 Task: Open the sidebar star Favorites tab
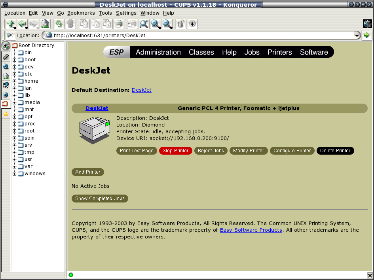coord(6,114)
